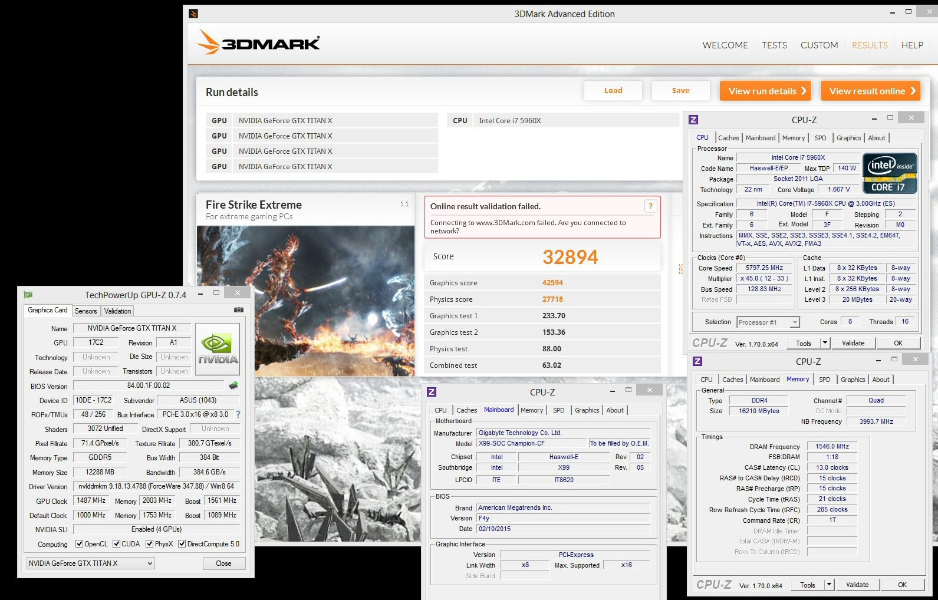
Task: Click OK button in CPU-Z CPU window
Action: click(898, 343)
